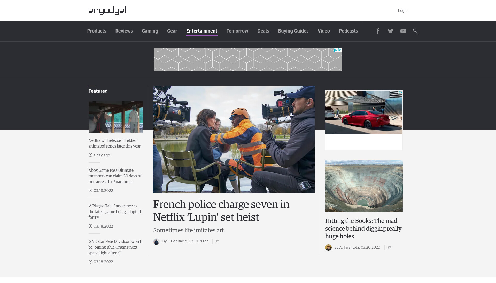The height and width of the screenshot is (283, 496).
Task: Open Engadget's Facebook page icon
Action: [x=378, y=31]
